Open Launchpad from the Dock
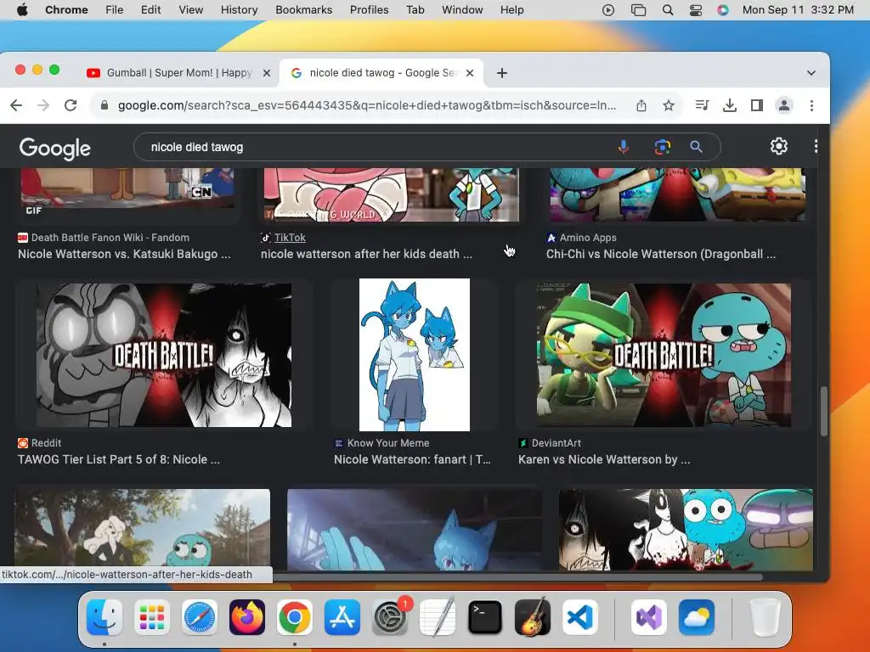Screen dimensions: 870x652 [151, 617]
